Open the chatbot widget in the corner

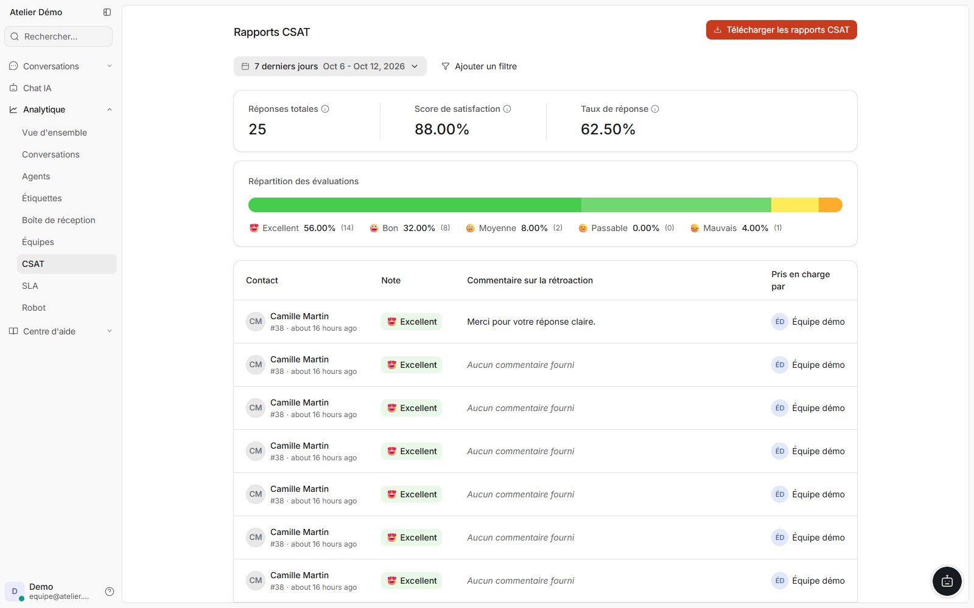947,581
